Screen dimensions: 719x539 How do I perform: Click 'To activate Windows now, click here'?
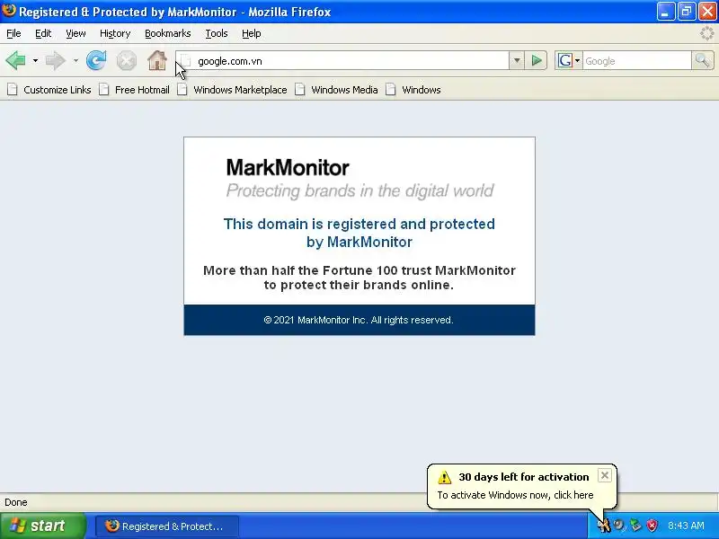[x=515, y=495]
